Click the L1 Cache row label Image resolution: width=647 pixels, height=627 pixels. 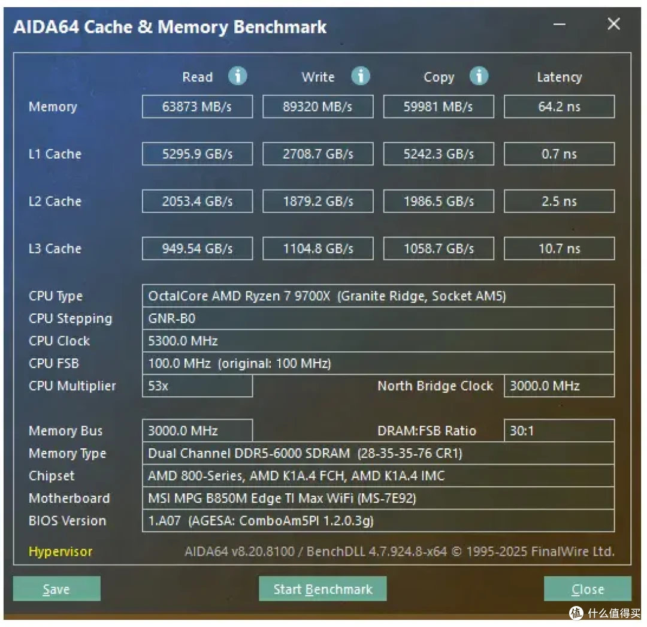(x=55, y=154)
